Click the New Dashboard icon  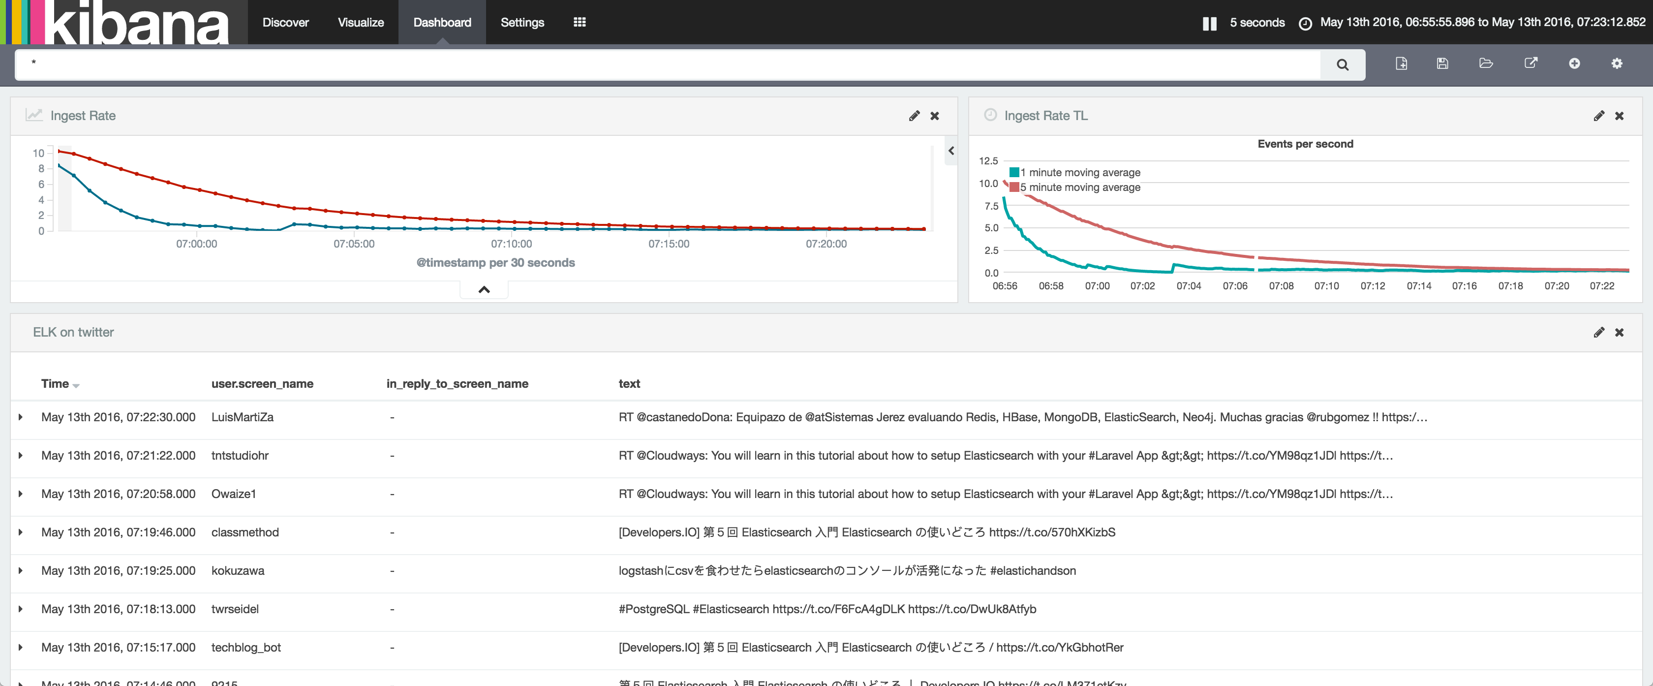click(1402, 63)
